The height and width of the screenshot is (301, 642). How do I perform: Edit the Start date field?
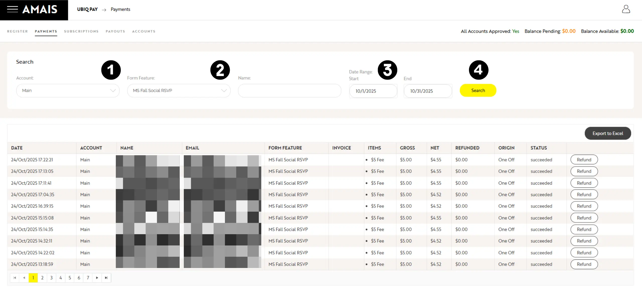coord(373,91)
